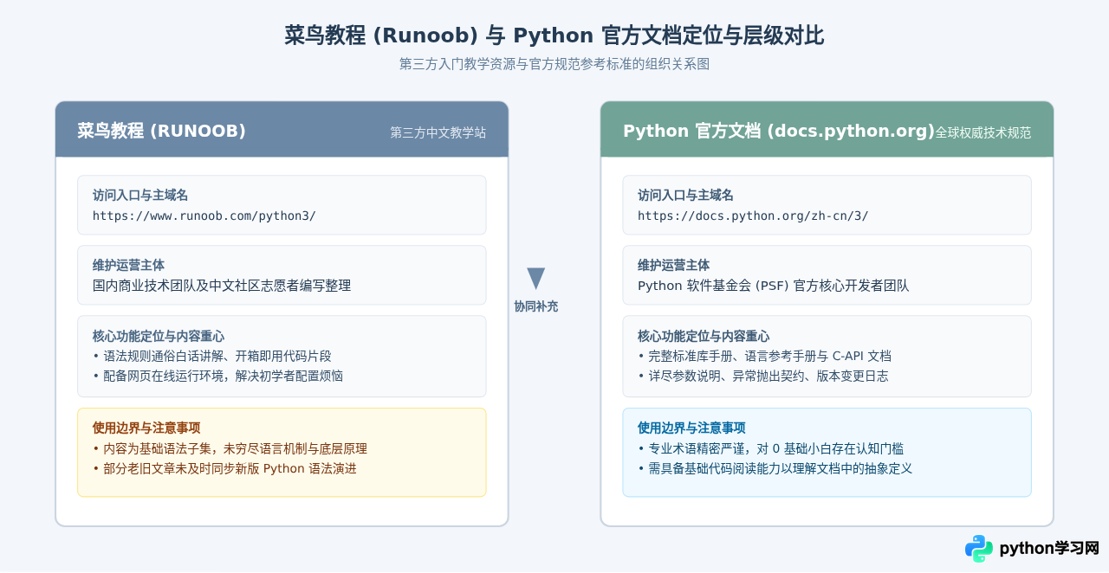Select the 菜鸟教程 (RUNOOB) header title
This screenshot has height=573, width=1109.
[x=162, y=131]
